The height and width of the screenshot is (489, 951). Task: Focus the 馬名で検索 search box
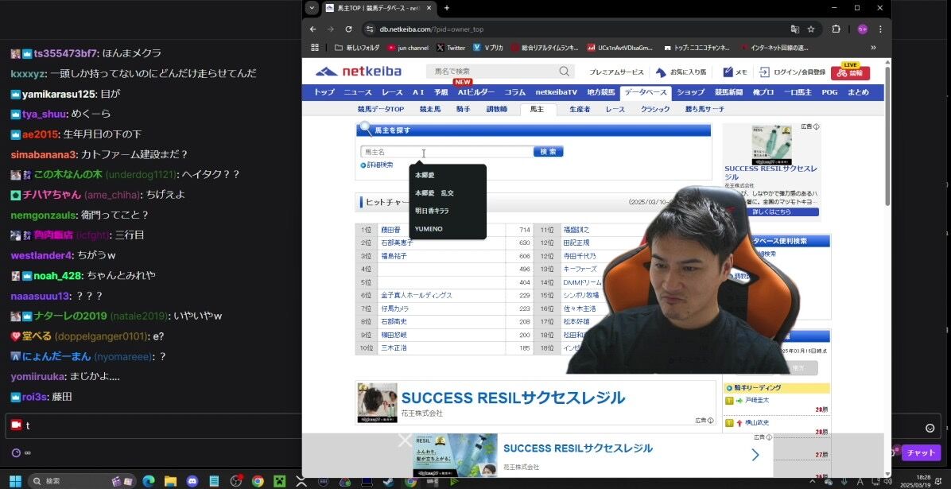tap(492, 72)
